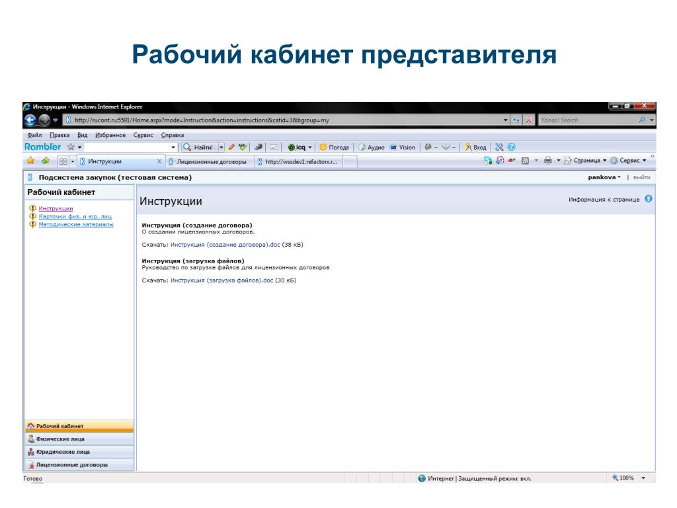This screenshot has width=677, height=508.
Task: Click the Quick Tabs grid icon
Action: (x=63, y=161)
